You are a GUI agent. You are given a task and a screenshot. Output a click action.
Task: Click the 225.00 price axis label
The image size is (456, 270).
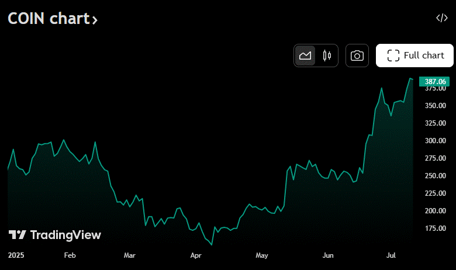click(x=436, y=193)
